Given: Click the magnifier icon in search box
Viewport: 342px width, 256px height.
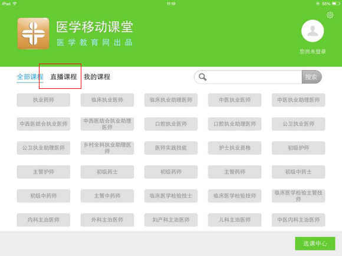Looking at the screenshot, I should tap(203, 77).
